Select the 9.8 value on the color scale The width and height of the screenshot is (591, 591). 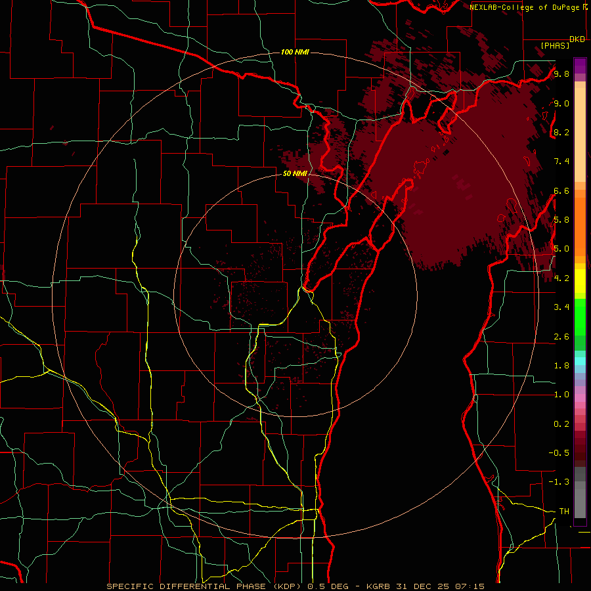[x=561, y=74]
